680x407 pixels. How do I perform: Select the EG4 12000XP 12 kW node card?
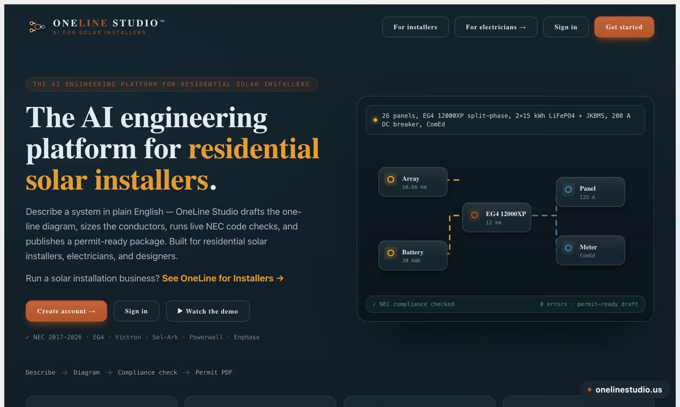point(497,217)
